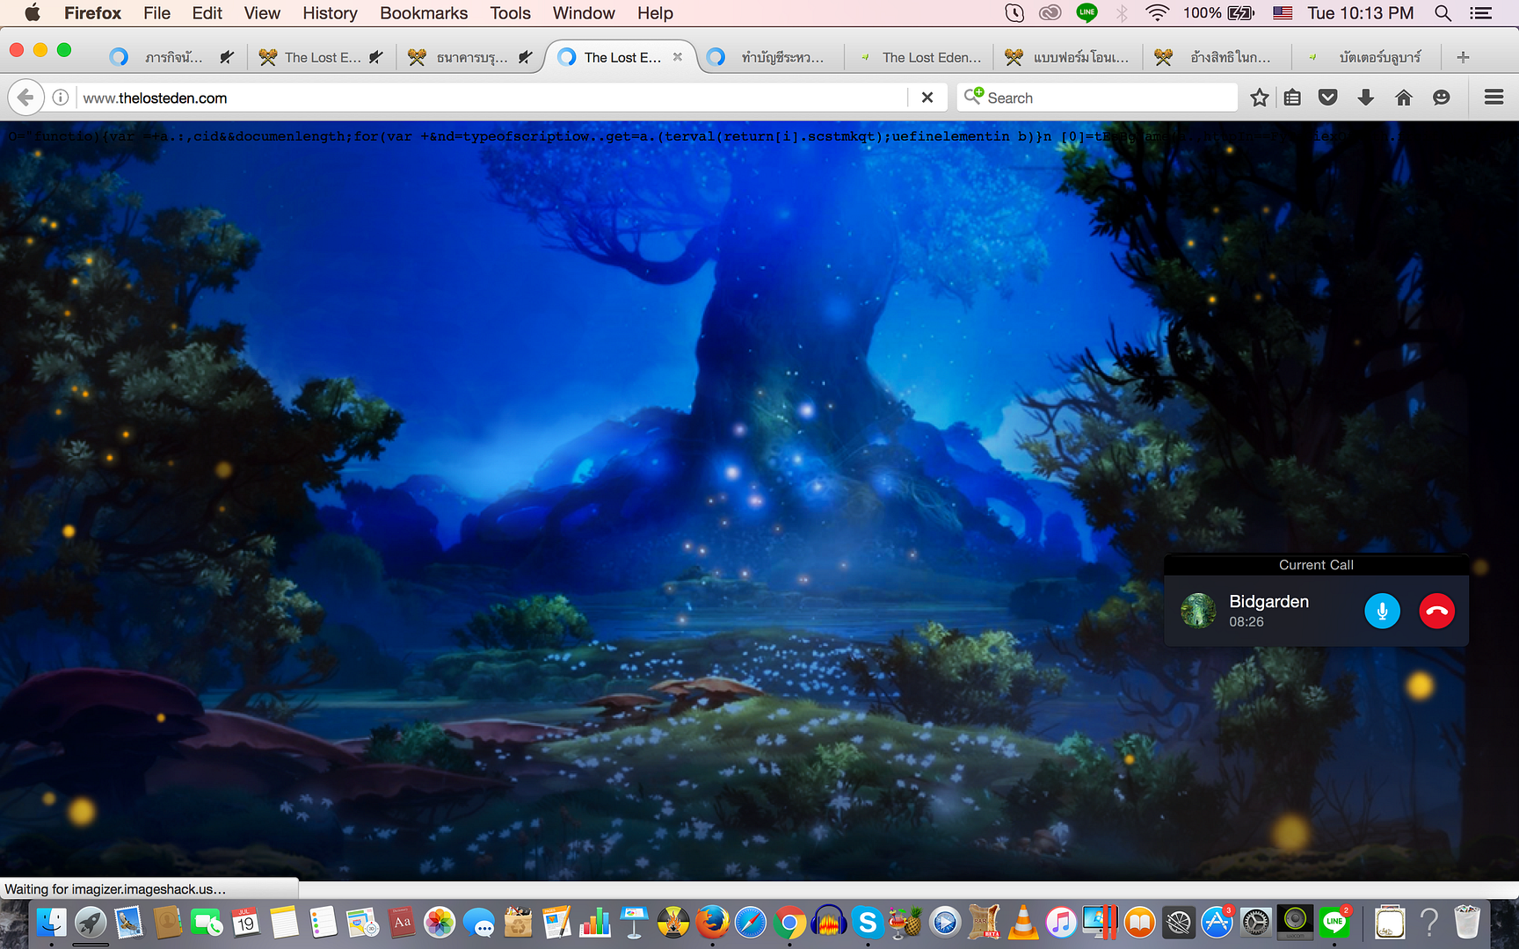This screenshot has width=1519, height=949.
Task: Open Photos from the Dock
Action: tap(440, 923)
